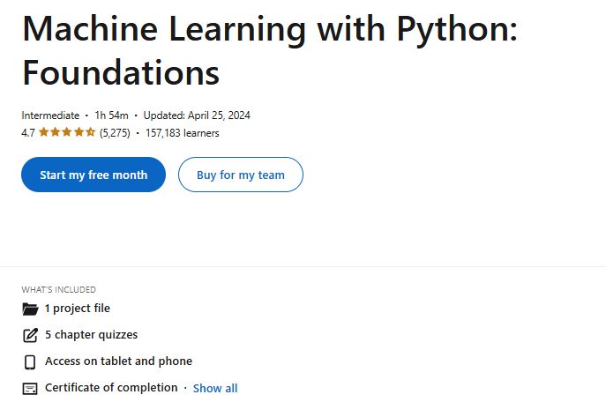Click the '1 project file' text
The image size is (606, 417).
click(78, 308)
